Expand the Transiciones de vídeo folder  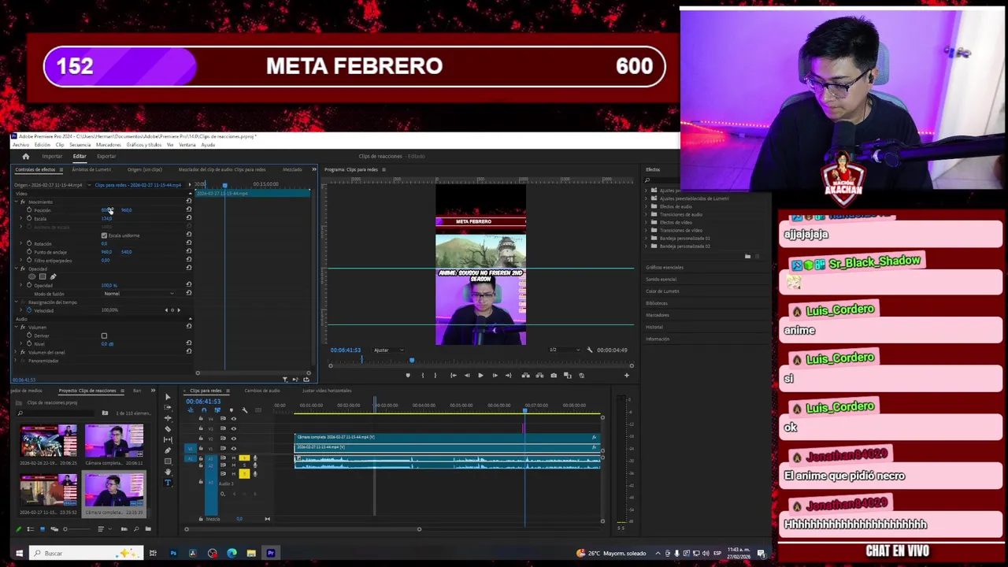[x=646, y=230]
